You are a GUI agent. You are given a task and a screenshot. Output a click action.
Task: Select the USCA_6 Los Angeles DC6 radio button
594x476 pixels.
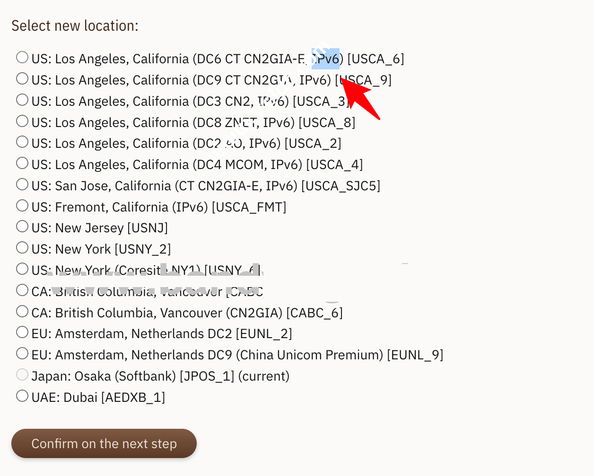coord(22,58)
